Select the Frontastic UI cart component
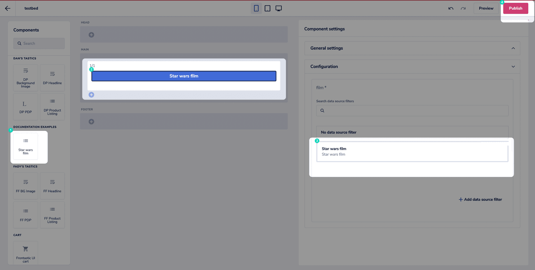Image resolution: width=535 pixels, height=270 pixels. click(x=25, y=253)
